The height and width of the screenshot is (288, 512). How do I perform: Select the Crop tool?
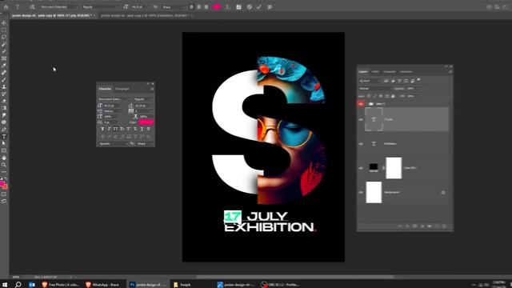point(4,51)
